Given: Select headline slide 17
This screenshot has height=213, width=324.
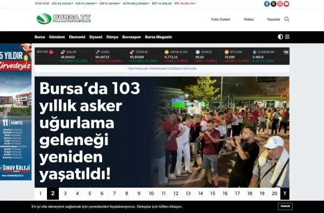Looking at the screenshot, I should [x=238, y=194].
